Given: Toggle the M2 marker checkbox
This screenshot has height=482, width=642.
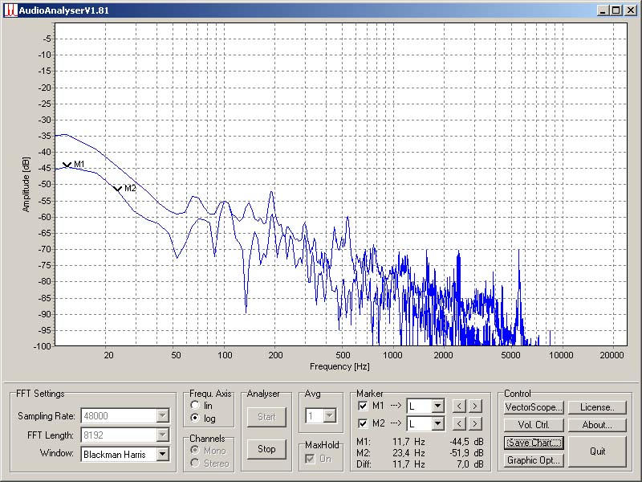Looking at the screenshot, I should click(x=363, y=423).
